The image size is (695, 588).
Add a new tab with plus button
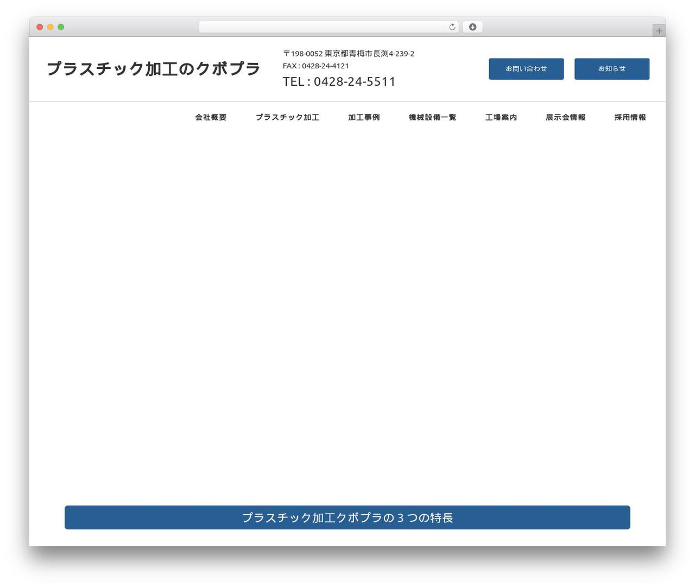point(659,31)
